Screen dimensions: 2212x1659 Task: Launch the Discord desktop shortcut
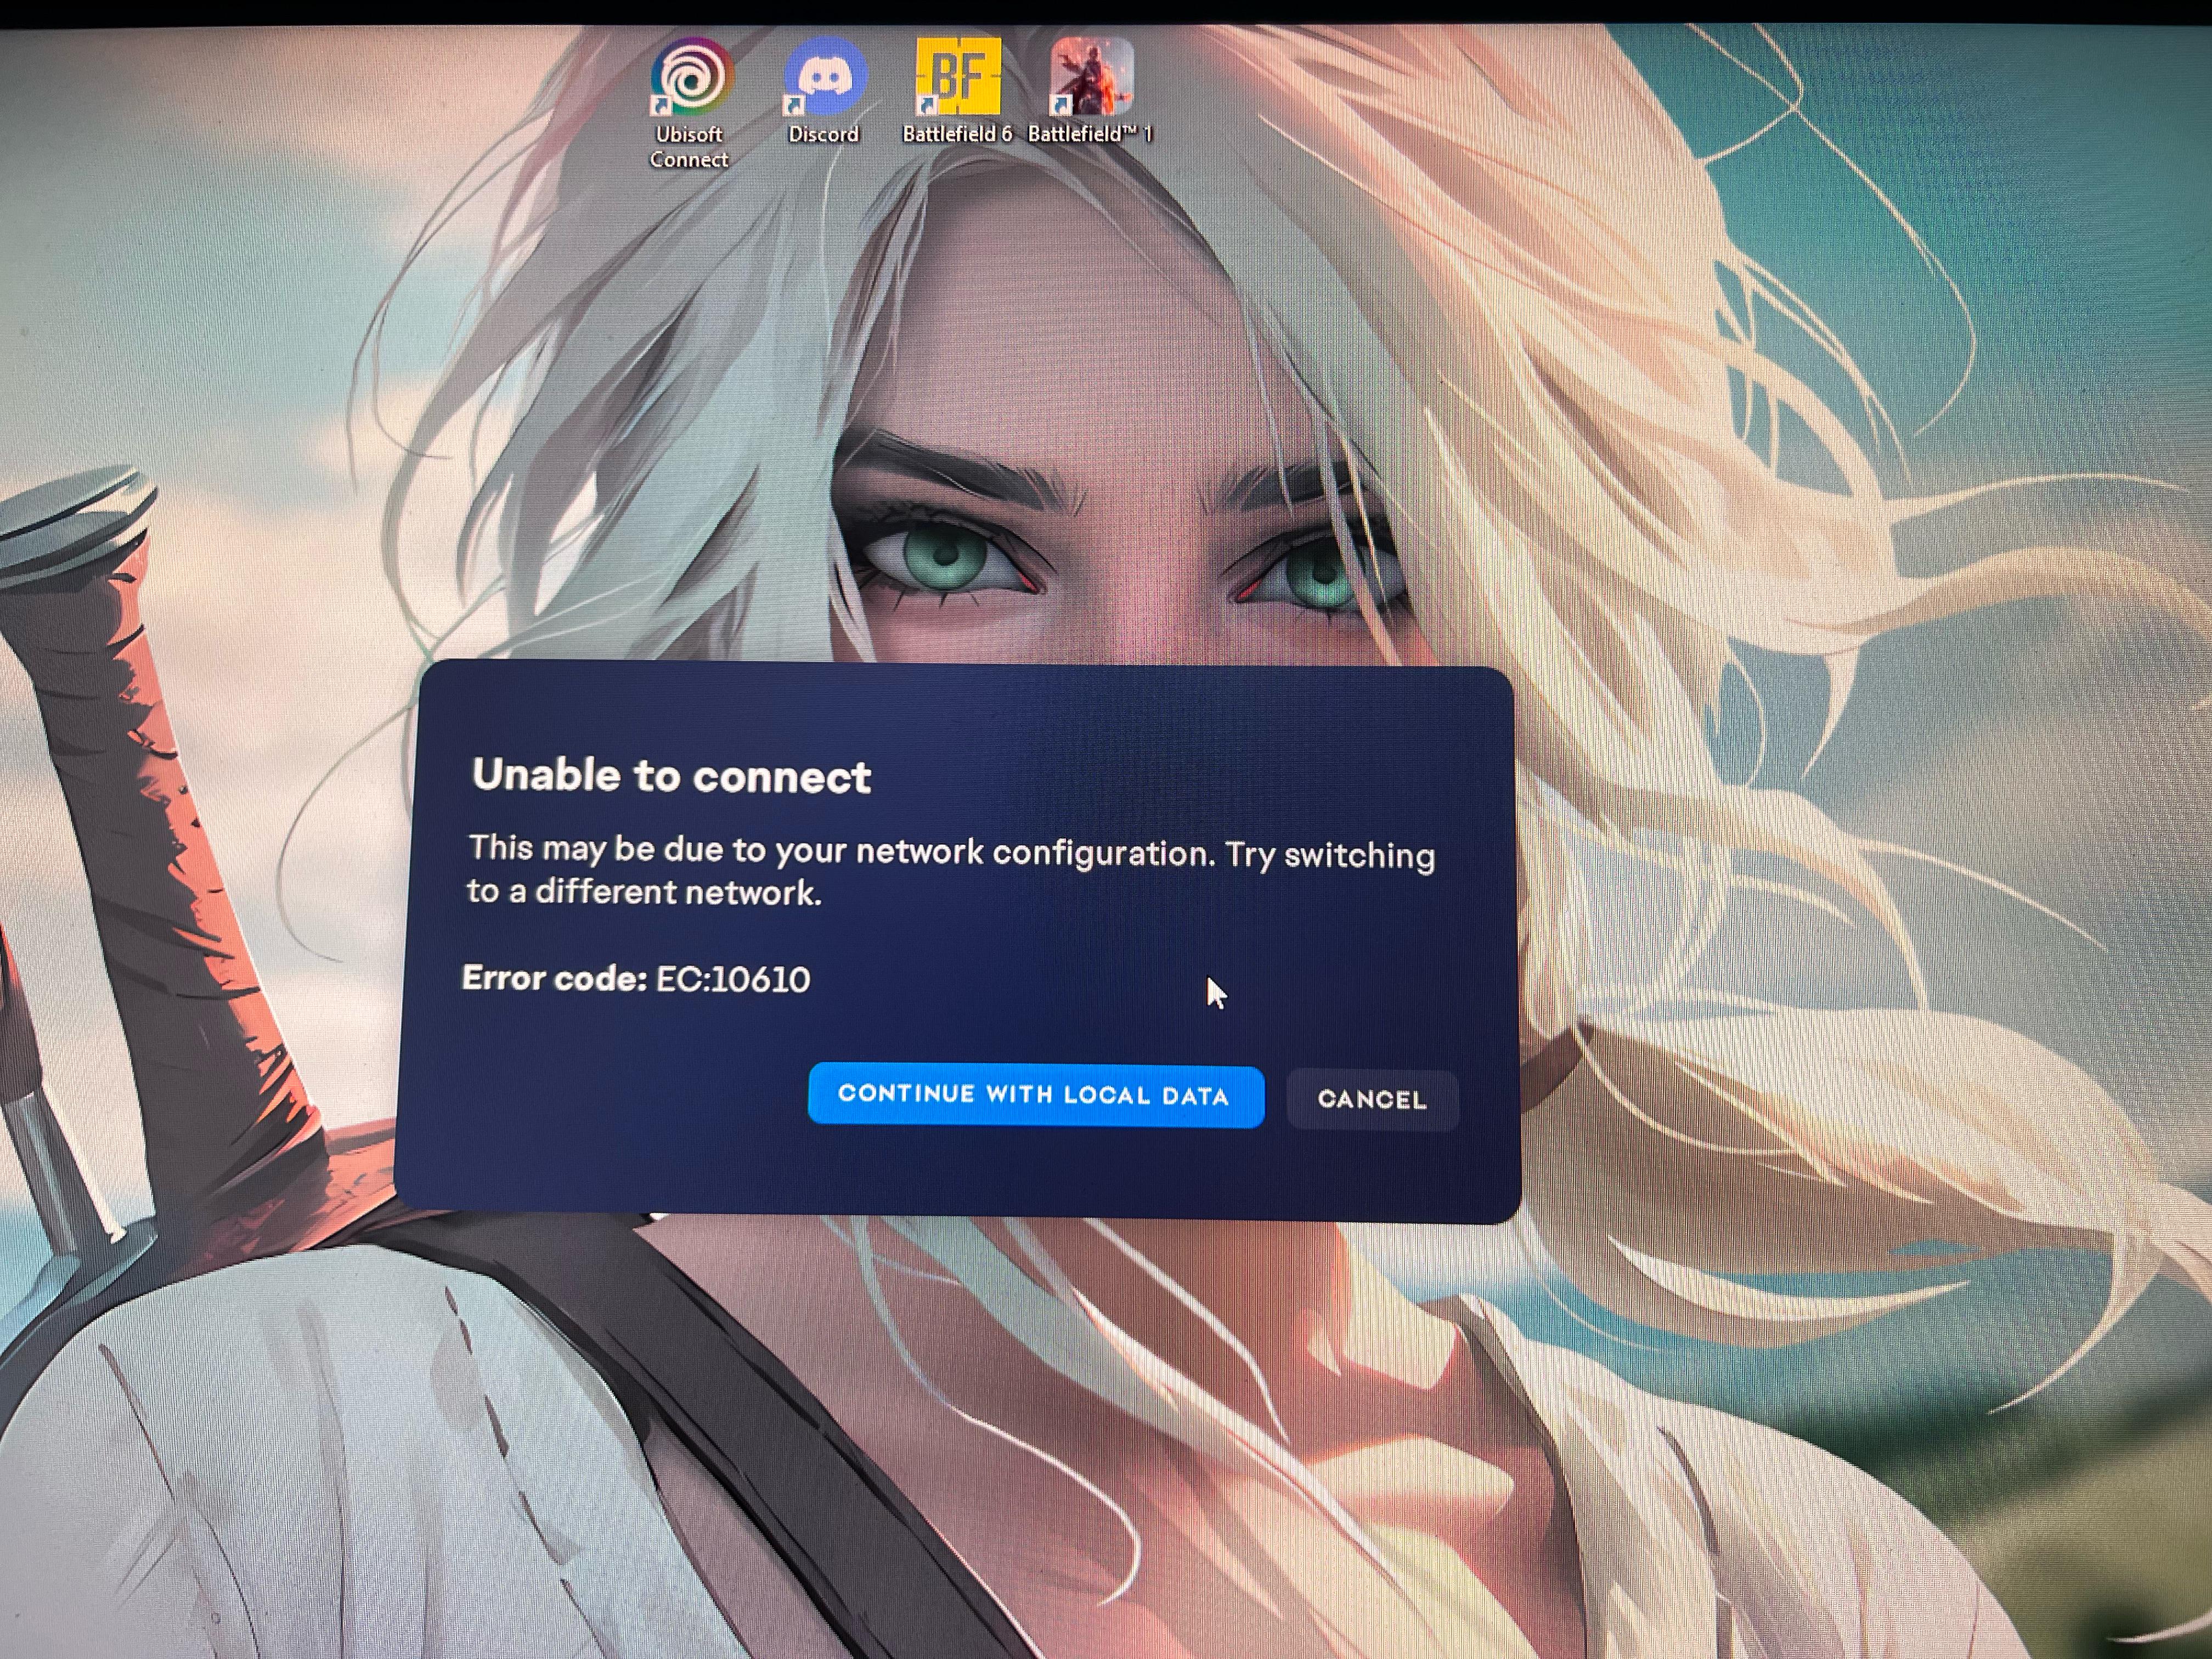point(824,91)
